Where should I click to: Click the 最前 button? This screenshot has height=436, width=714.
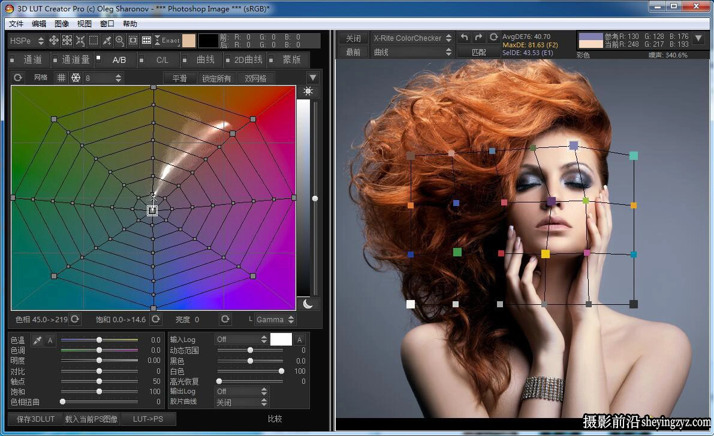click(x=353, y=52)
